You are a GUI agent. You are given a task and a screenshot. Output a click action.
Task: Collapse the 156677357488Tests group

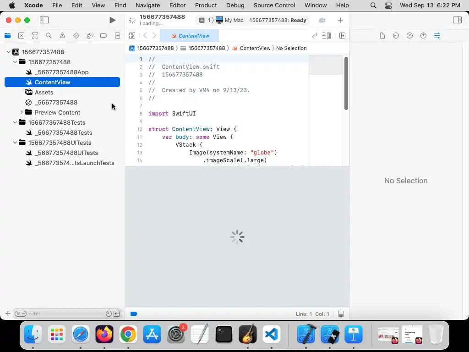coord(15,122)
